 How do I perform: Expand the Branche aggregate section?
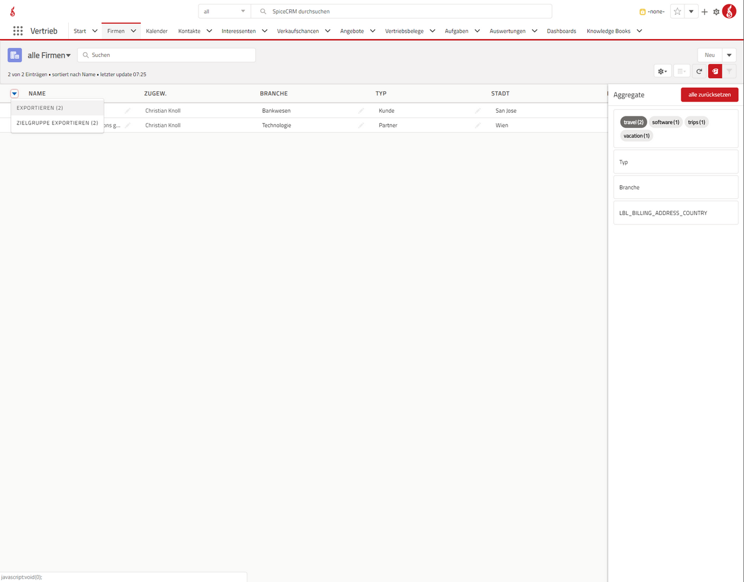coord(676,187)
